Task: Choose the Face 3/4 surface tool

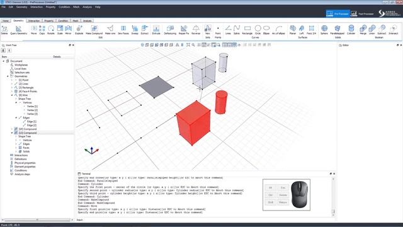Action: tap(311, 30)
